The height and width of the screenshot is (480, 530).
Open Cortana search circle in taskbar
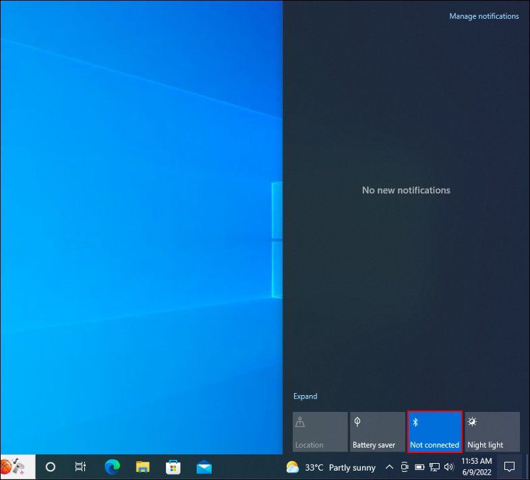coord(51,467)
